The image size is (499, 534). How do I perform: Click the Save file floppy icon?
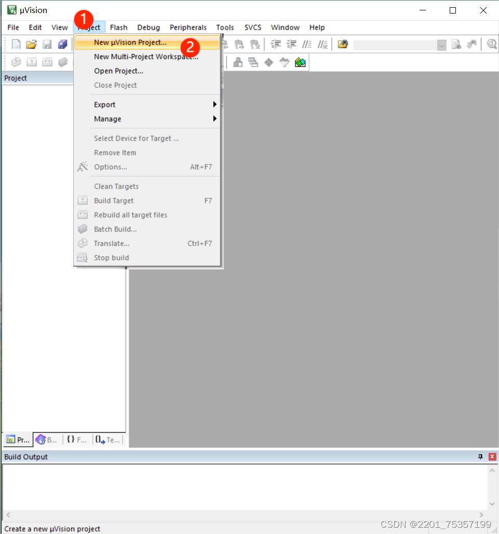47,44
